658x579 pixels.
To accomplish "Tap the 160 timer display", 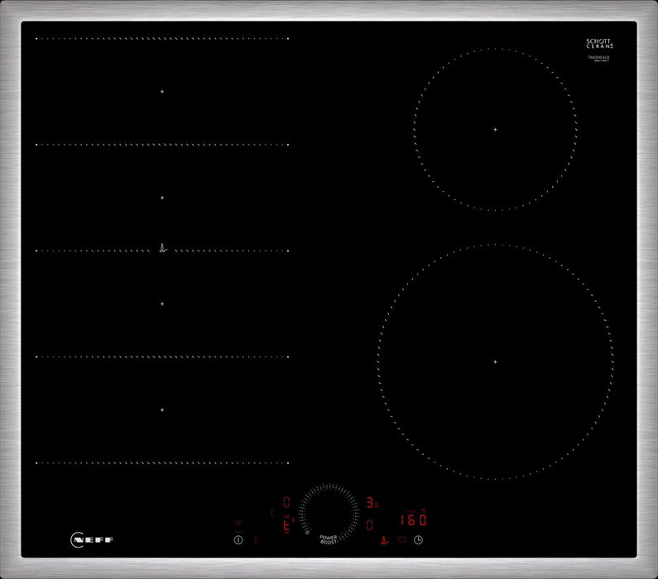I will [x=413, y=520].
